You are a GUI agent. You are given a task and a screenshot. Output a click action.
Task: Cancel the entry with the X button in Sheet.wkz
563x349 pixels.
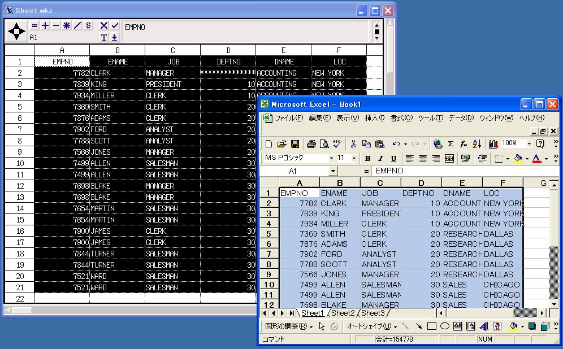tap(104, 25)
